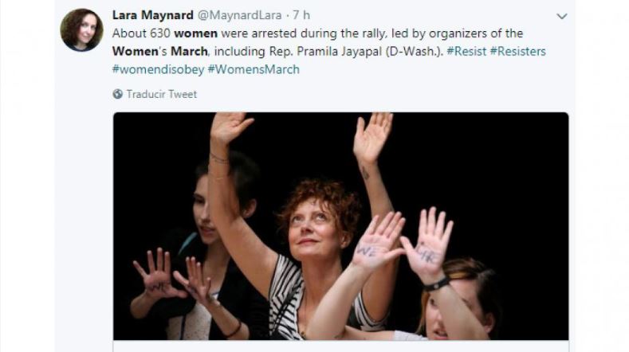This screenshot has width=629, height=352.
Task: Click the #WomensMarch hashtag
Action: [254, 69]
